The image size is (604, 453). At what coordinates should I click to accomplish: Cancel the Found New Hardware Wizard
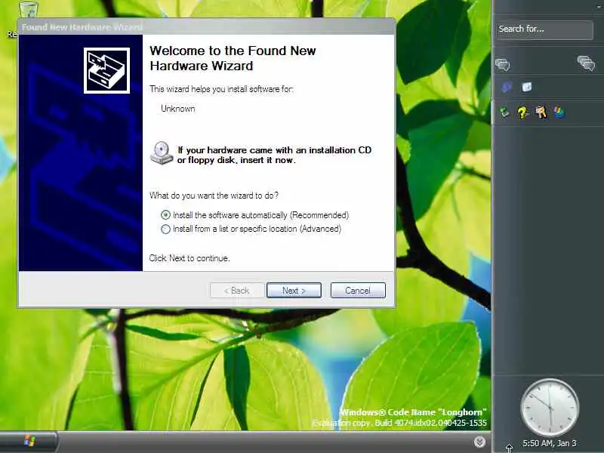tap(358, 291)
